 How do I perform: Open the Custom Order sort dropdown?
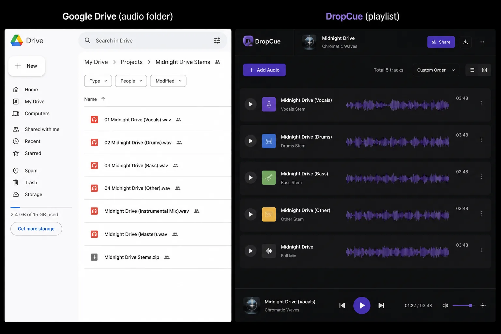click(x=436, y=70)
